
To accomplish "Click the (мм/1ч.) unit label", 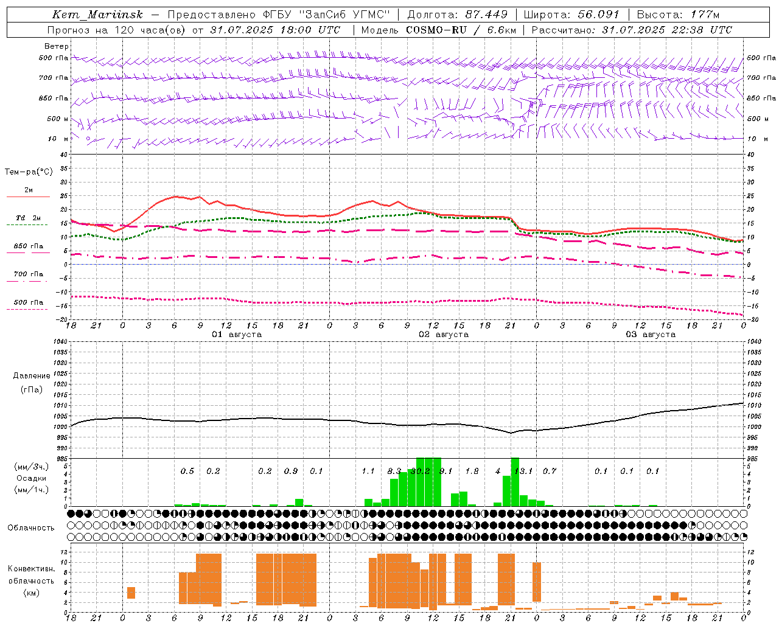I will pyautogui.click(x=32, y=490).
